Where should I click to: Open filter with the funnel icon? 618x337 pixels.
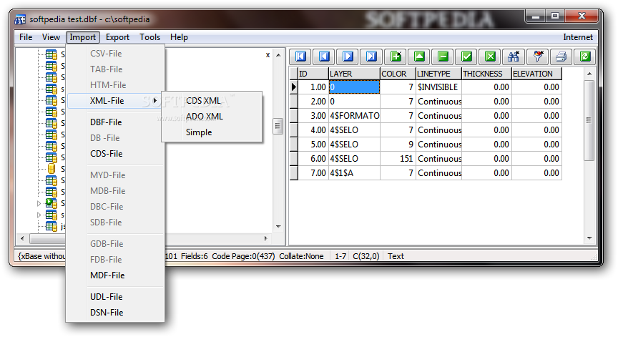[538, 57]
